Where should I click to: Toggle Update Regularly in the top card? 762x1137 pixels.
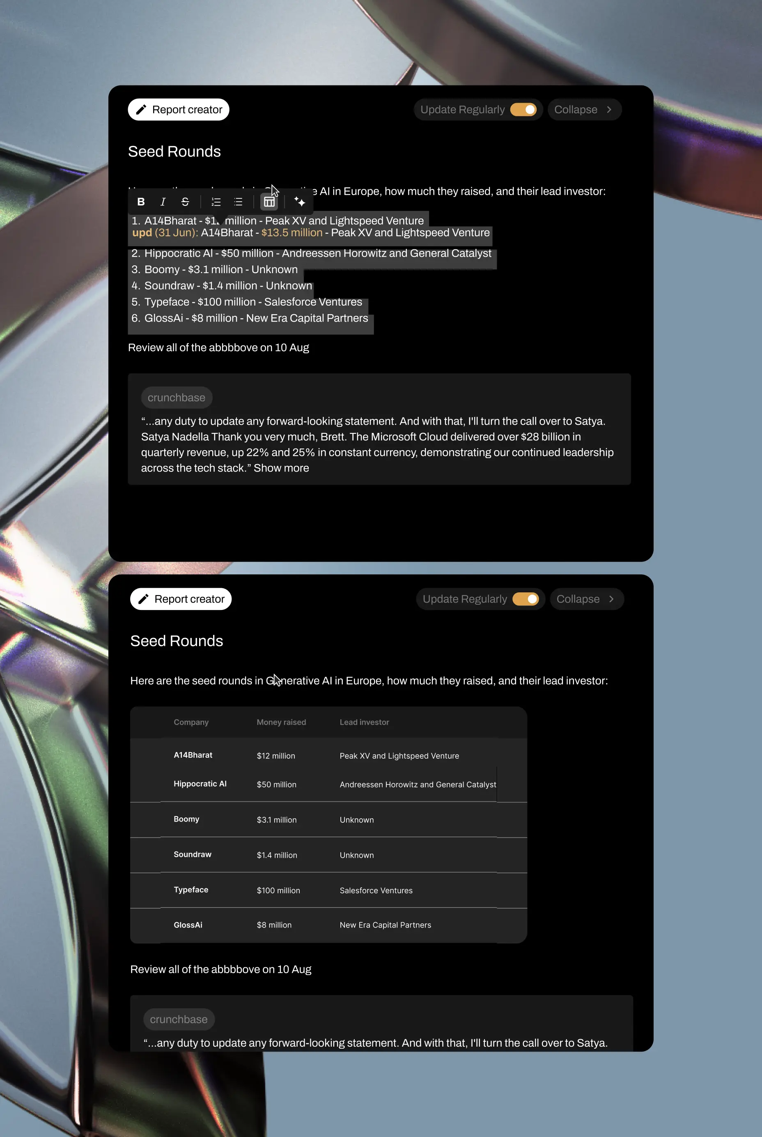coord(523,109)
